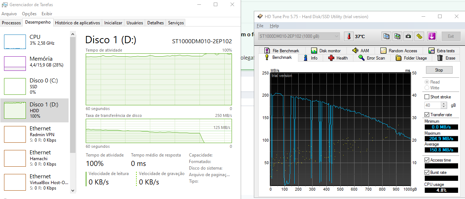This screenshot has height=199, width=465.
Task: Click the short stroke 40 gB input field
Action: click(433, 105)
